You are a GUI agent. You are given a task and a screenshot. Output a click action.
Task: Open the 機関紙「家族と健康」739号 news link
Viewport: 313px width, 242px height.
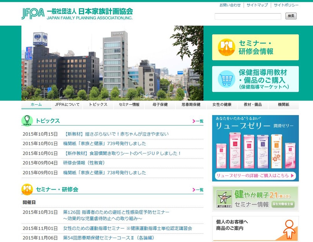click(105, 144)
